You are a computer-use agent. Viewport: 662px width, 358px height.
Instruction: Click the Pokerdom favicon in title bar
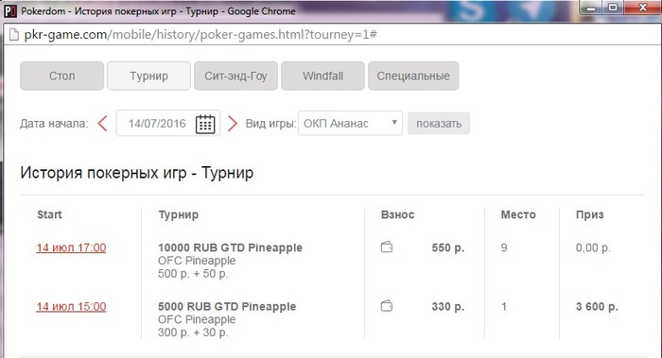[10, 11]
